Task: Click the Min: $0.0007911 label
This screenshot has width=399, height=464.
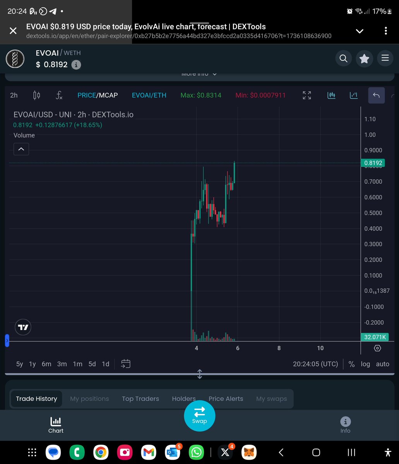Action: pyautogui.click(x=260, y=95)
